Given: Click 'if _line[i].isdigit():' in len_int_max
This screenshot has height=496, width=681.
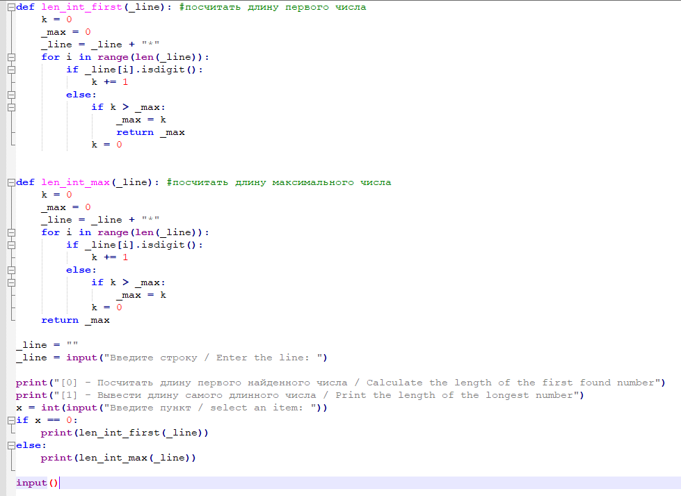Looking at the screenshot, I should tap(135, 245).
